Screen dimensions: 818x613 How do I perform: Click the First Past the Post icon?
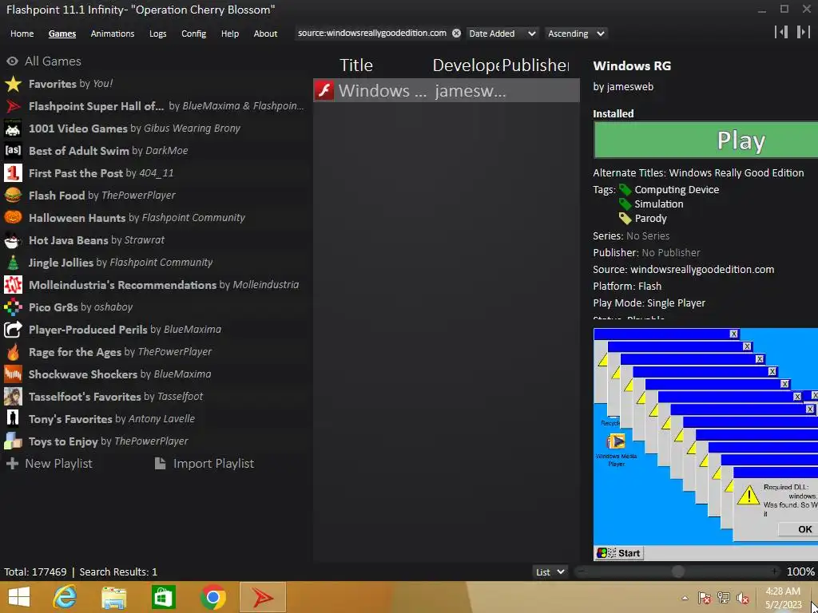13,173
